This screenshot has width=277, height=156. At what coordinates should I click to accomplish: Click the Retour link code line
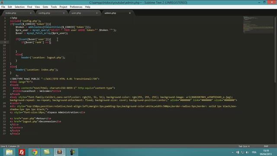(x=31, y=118)
